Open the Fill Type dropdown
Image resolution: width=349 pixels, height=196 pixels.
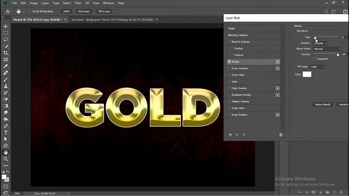click(317, 67)
